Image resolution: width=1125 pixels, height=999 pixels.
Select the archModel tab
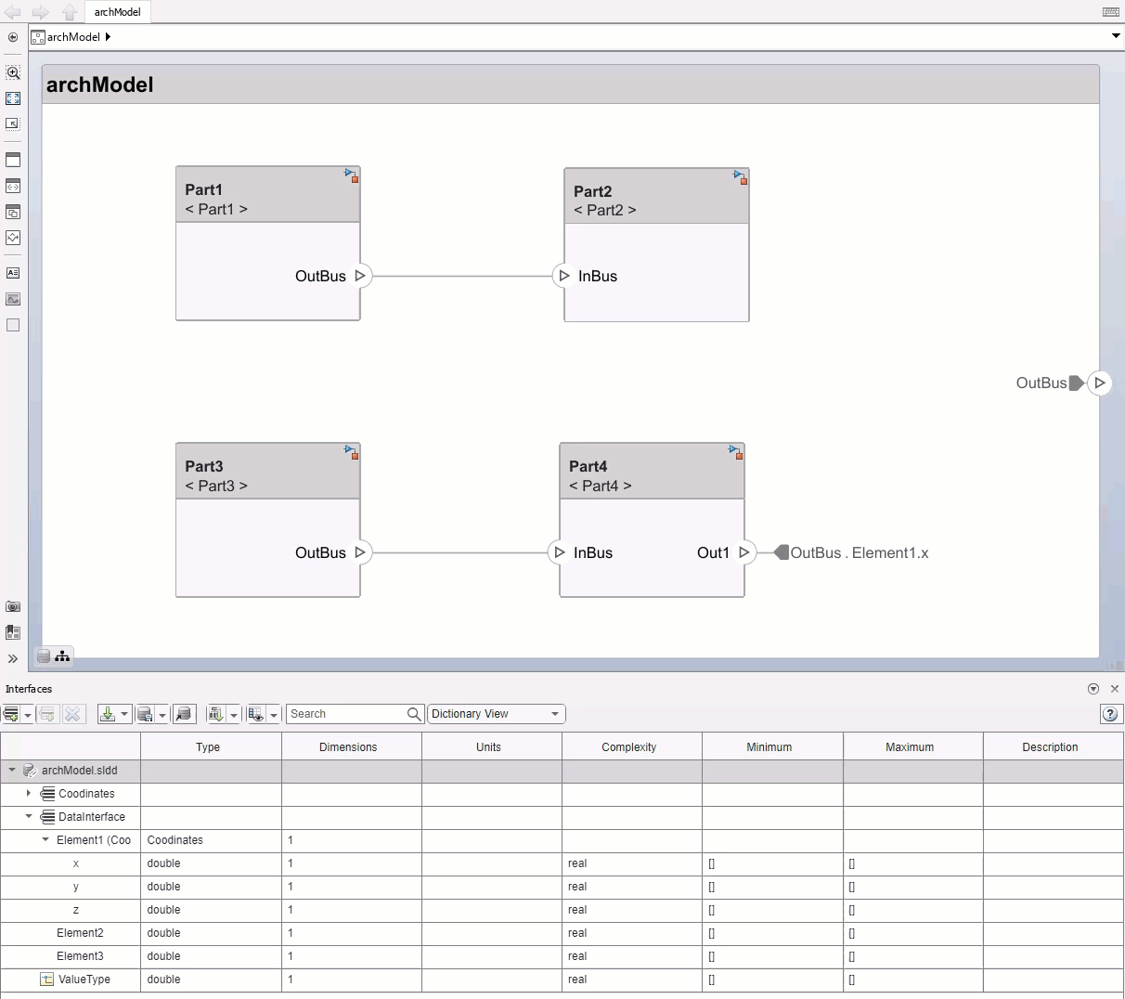(x=117, y=12)
